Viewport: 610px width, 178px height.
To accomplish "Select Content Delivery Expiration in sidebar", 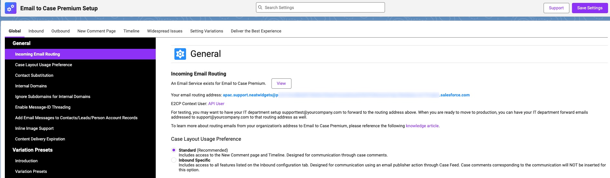I will [x=80, y=139].
